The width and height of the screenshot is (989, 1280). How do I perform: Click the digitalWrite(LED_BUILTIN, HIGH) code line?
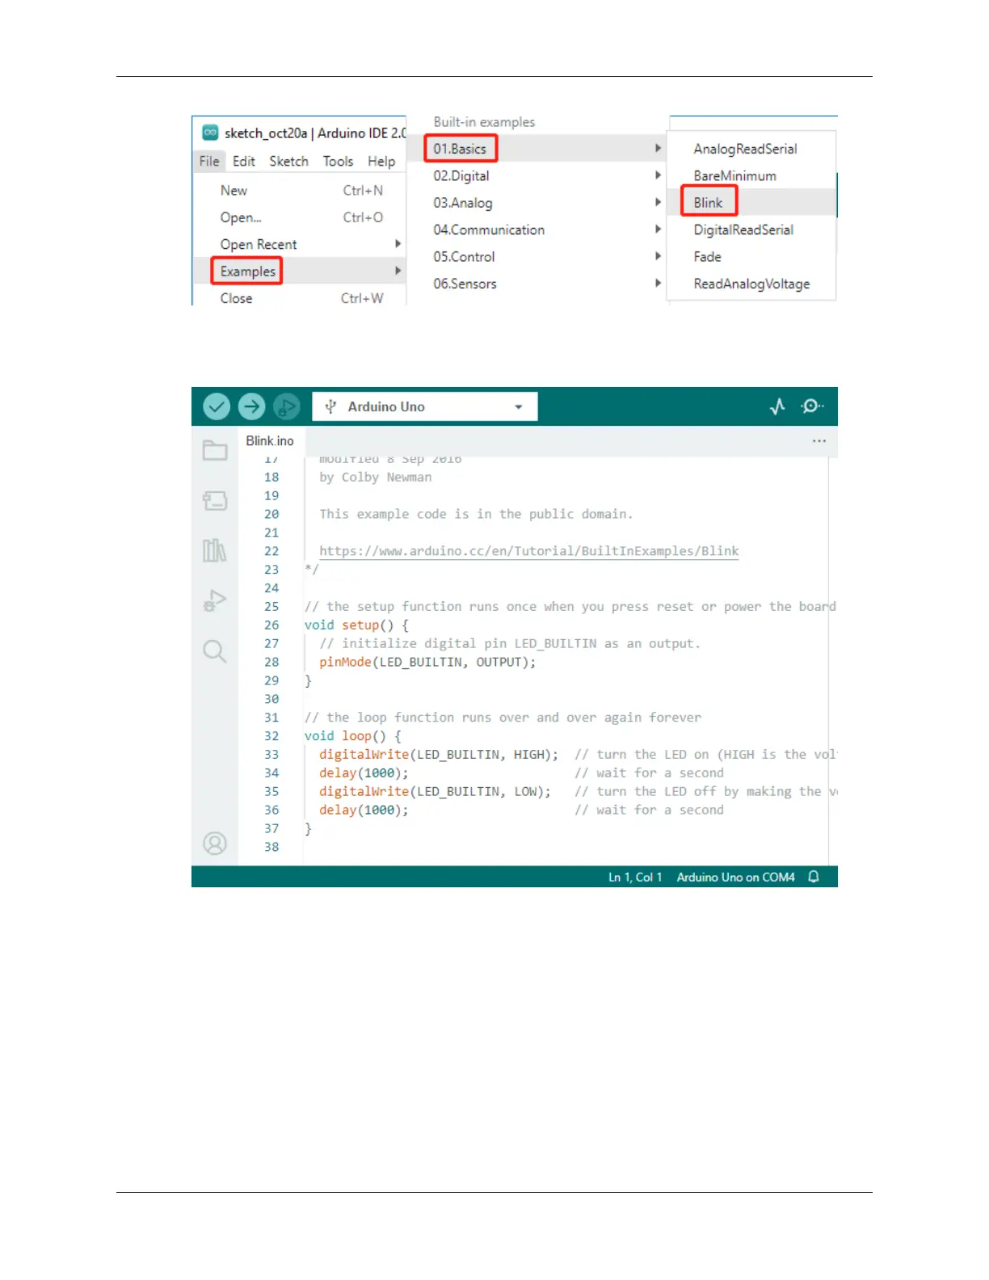pos(439,755)
